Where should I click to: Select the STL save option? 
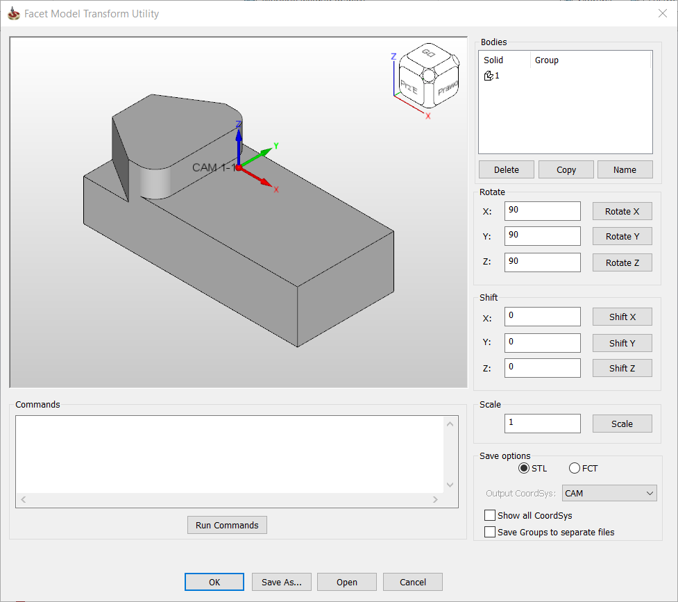click(524, 469)
